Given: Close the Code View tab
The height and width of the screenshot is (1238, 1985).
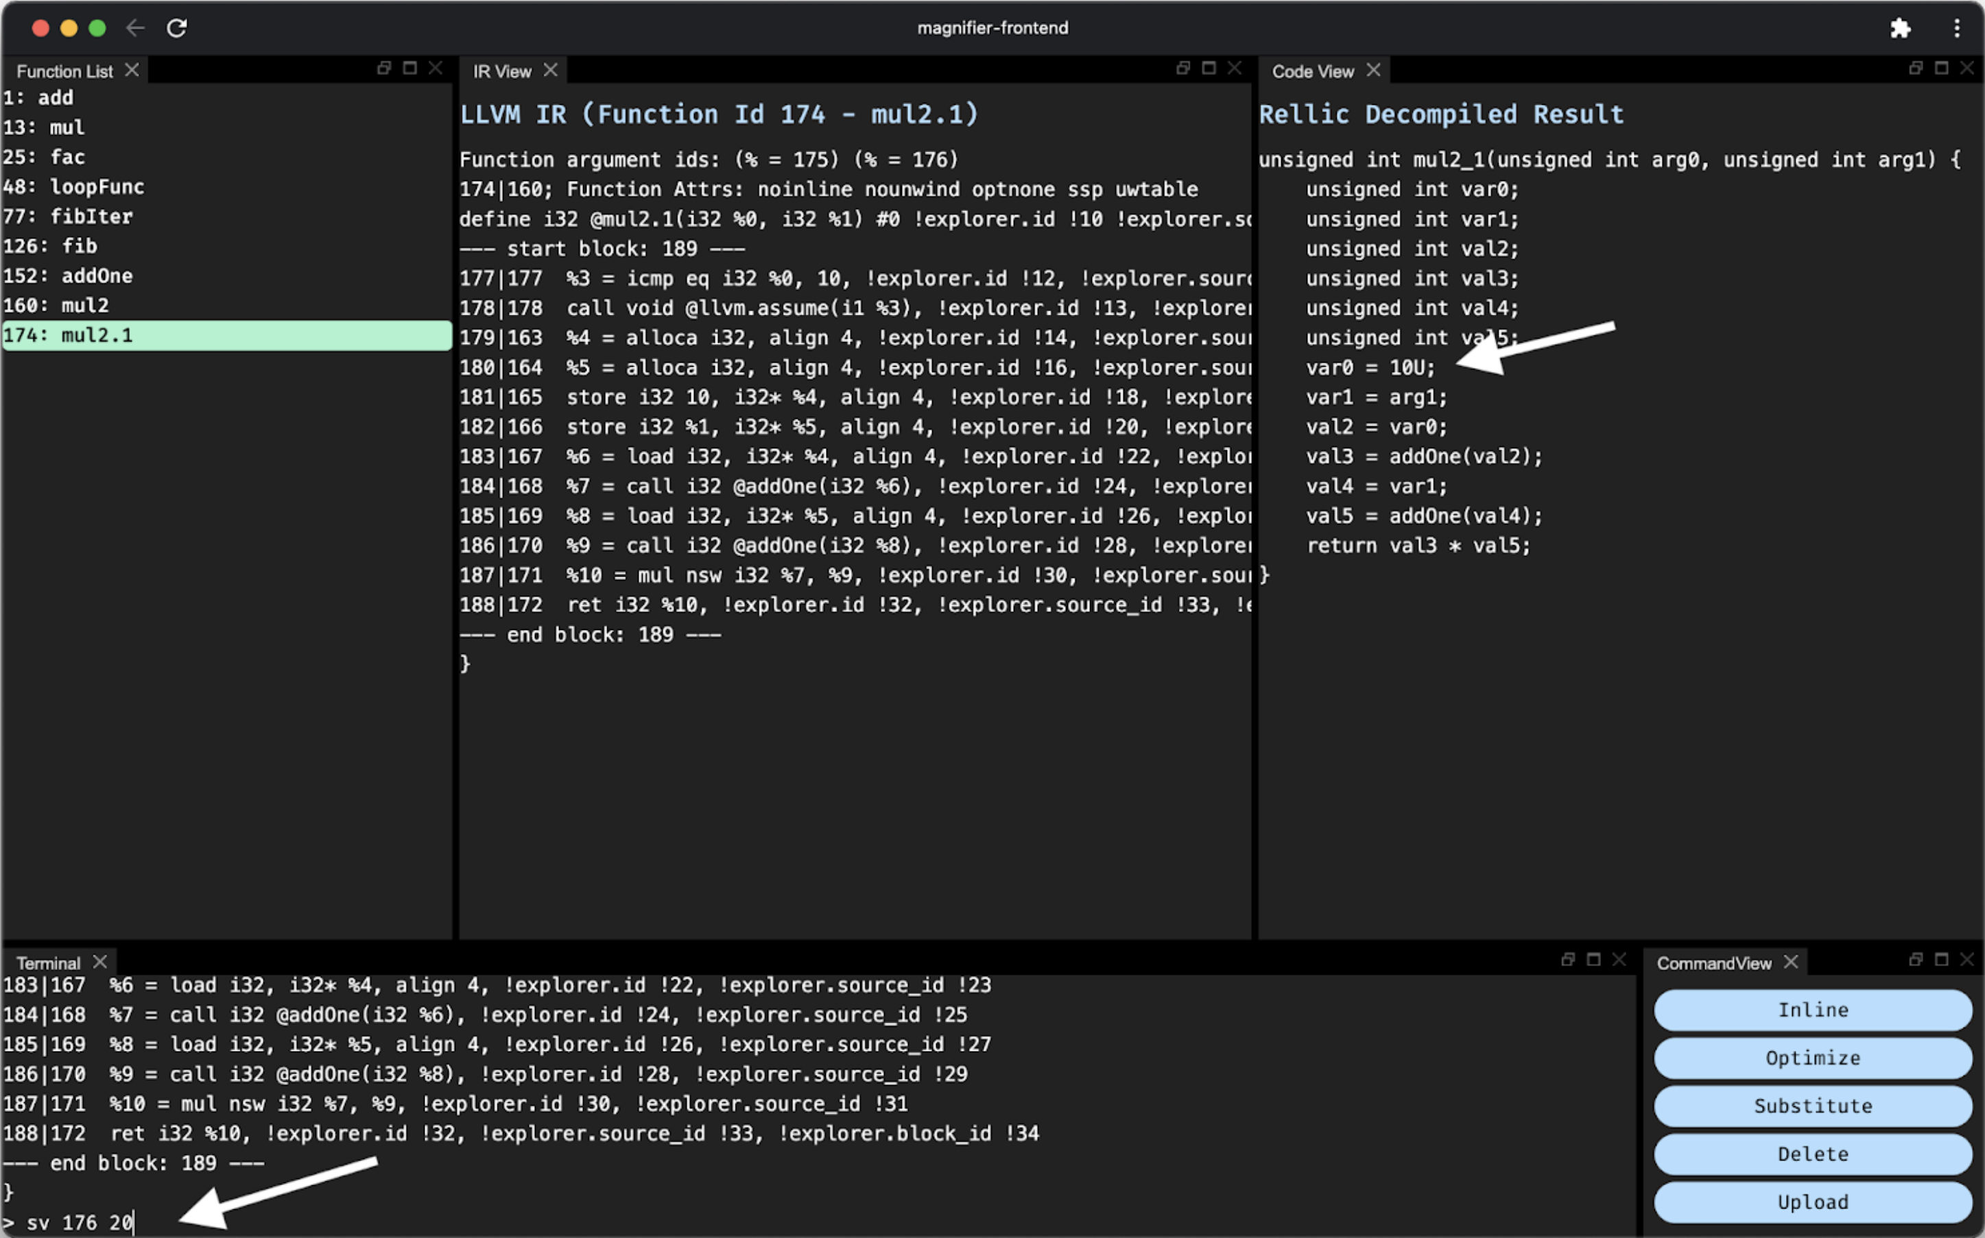Looking at the screenshot, I should point(1374,71).
